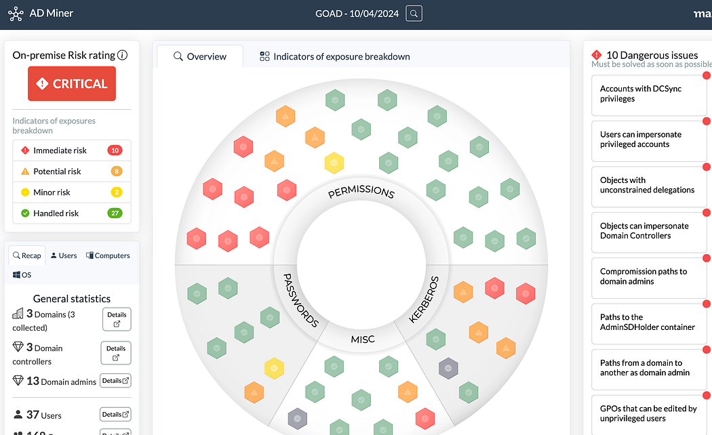Select the Handled risk row
Viewport: 712px width, 435px height.
tap(72, 213)
